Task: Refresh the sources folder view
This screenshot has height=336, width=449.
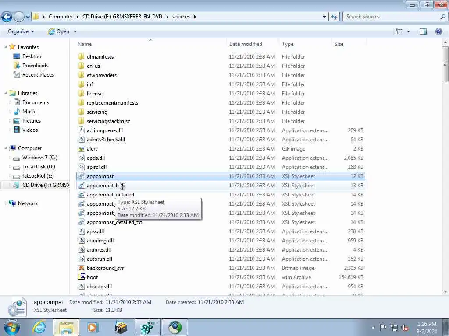Action: coord(334,17)
